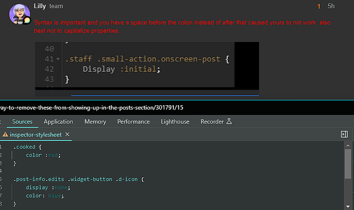Click the like count number 1
Screen dimensions: 354x210
click(x=319, y=6)
